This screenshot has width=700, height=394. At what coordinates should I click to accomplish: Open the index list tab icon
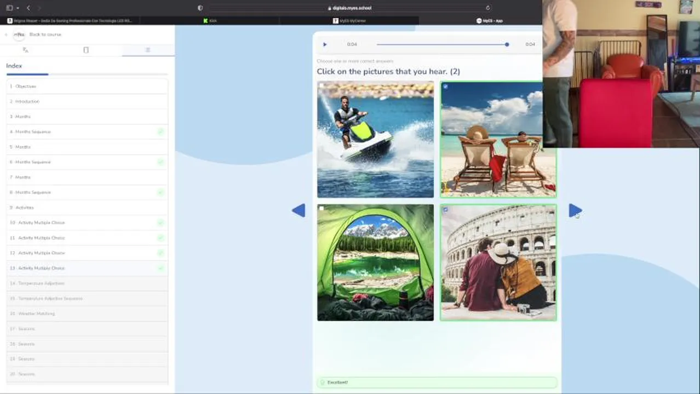point(147,50)
